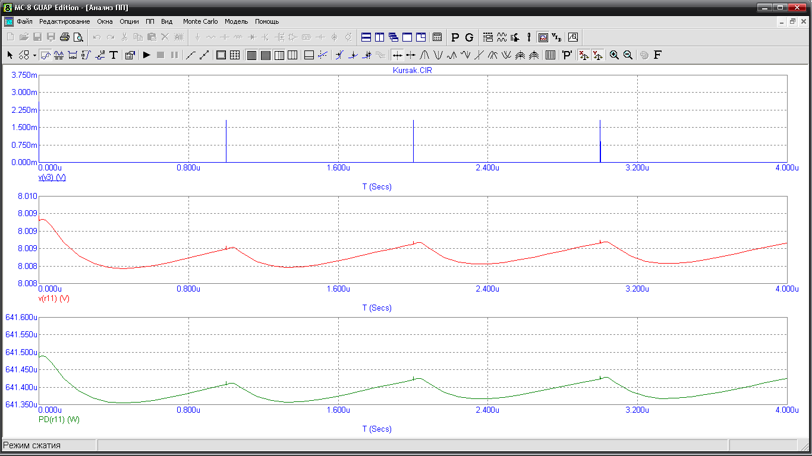Open numeric output table icon
This screenshot has height=456, width=812.
(550, 55)
